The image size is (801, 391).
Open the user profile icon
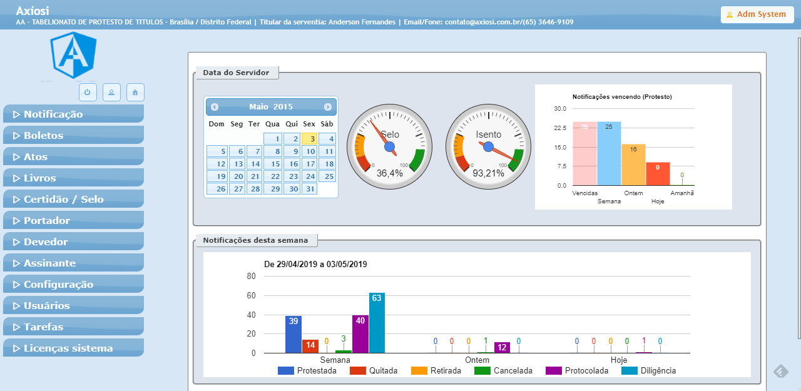point(111,92)
